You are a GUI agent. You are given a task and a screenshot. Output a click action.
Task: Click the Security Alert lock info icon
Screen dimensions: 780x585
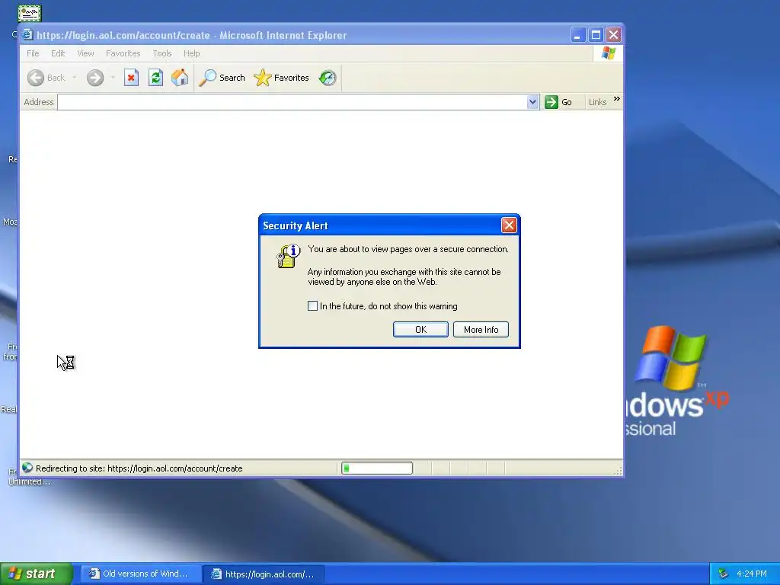(x=289, y=256)
